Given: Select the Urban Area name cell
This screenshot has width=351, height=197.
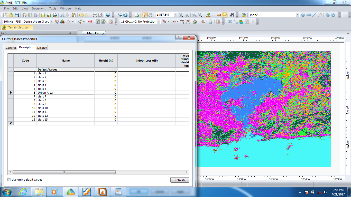Looking at the screenshot, I should pyautogui.click(x=66, y=93).
